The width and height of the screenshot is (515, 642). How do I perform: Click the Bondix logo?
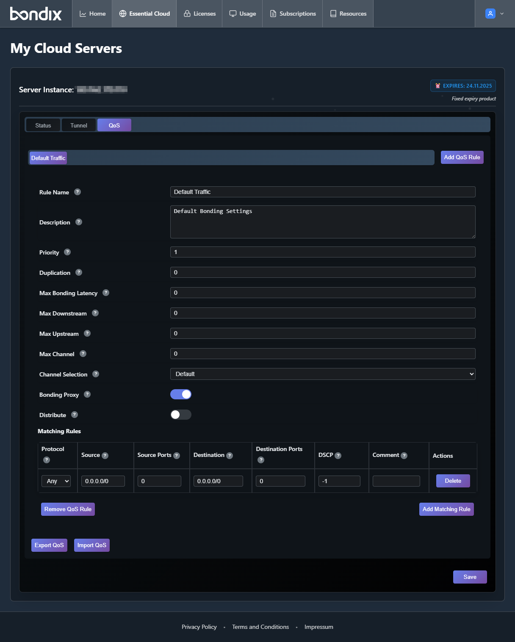pyautogui.click(x=36, y=14)
